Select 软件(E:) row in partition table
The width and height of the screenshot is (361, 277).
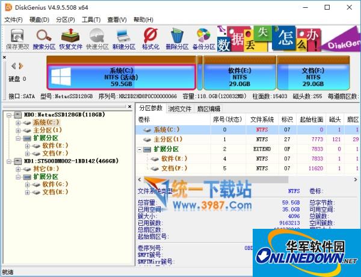[x=248, y=159]
